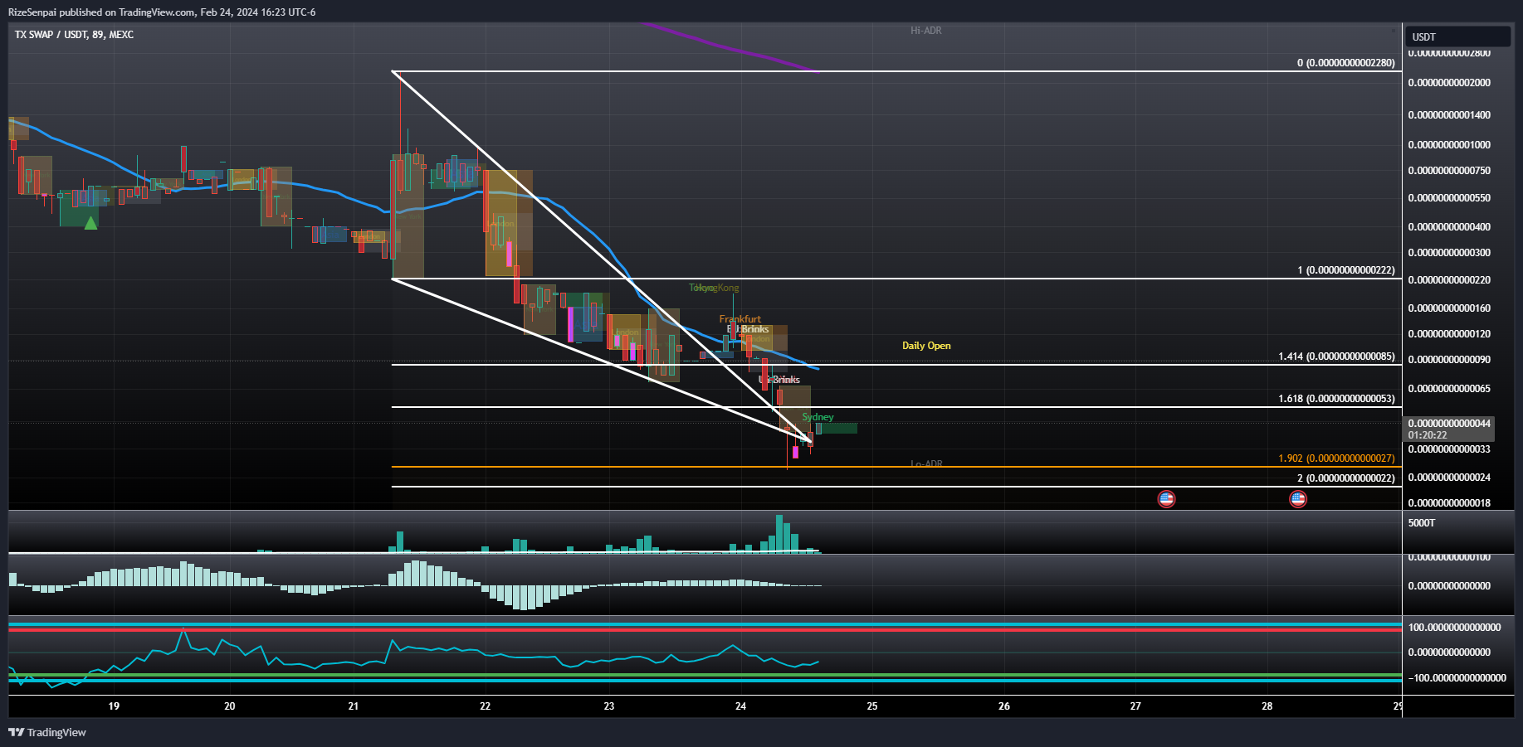This screenshot has width=1523, height=747.
Task: Select the 1.414 Fibonacci level label
Action: point(1336,357)
